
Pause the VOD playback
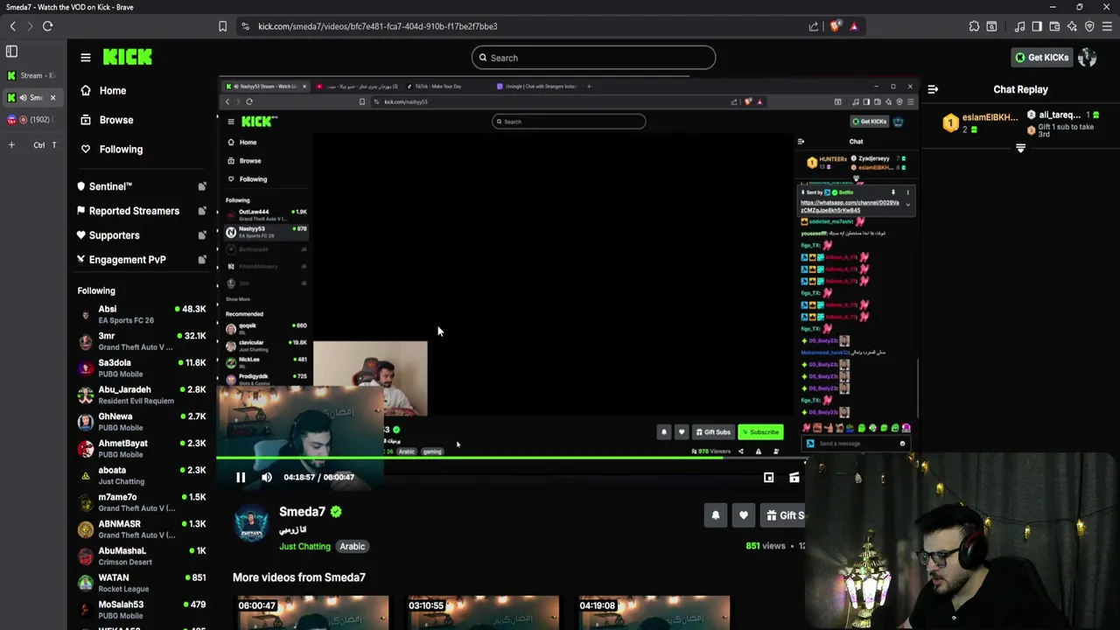(241, 478)
